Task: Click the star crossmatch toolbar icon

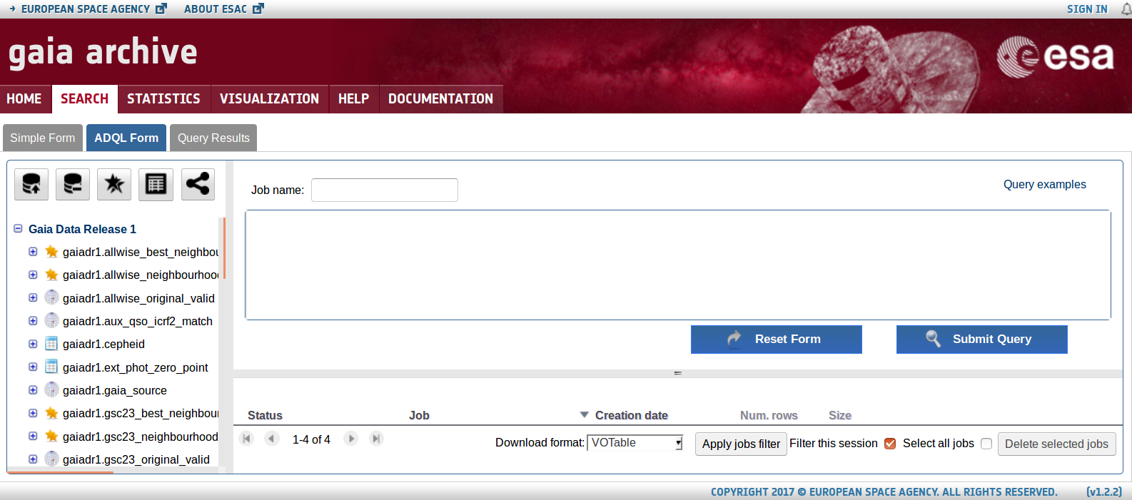Action: tap(114, 185)
